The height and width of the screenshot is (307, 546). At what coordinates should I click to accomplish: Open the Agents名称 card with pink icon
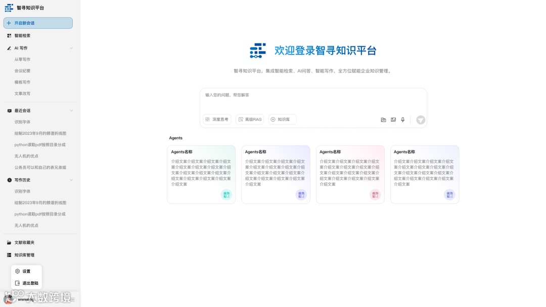[x=350, y=175]
